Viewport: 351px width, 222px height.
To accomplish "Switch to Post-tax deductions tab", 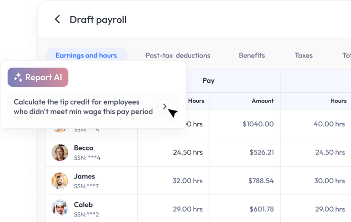I will point(178,55).
